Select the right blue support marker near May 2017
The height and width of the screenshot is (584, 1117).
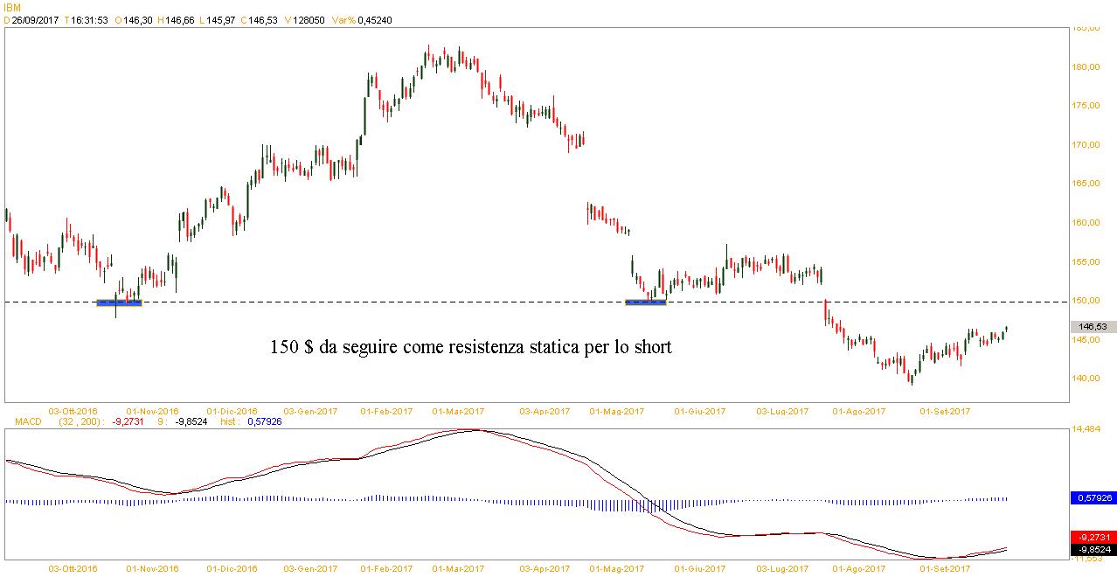(645, 302)
